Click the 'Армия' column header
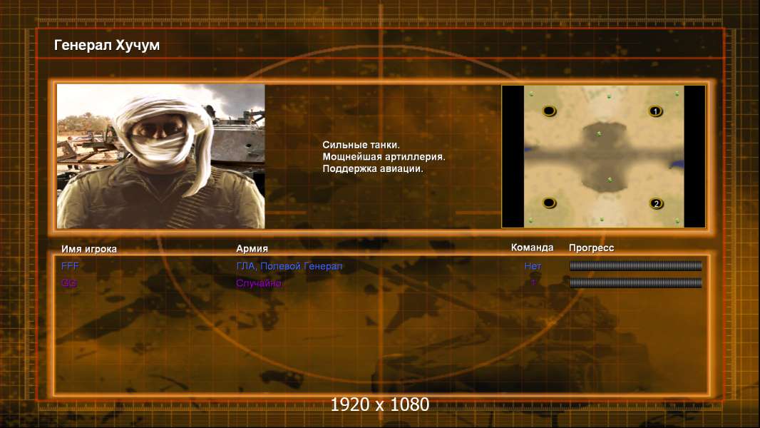The image size is (760, 428). [x=252, y=249]
